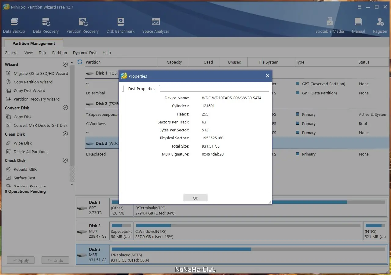The image size is (391, 275).
Task: Select the D:Terminal(NTFS) partition bar
Action: click(260, 208)
